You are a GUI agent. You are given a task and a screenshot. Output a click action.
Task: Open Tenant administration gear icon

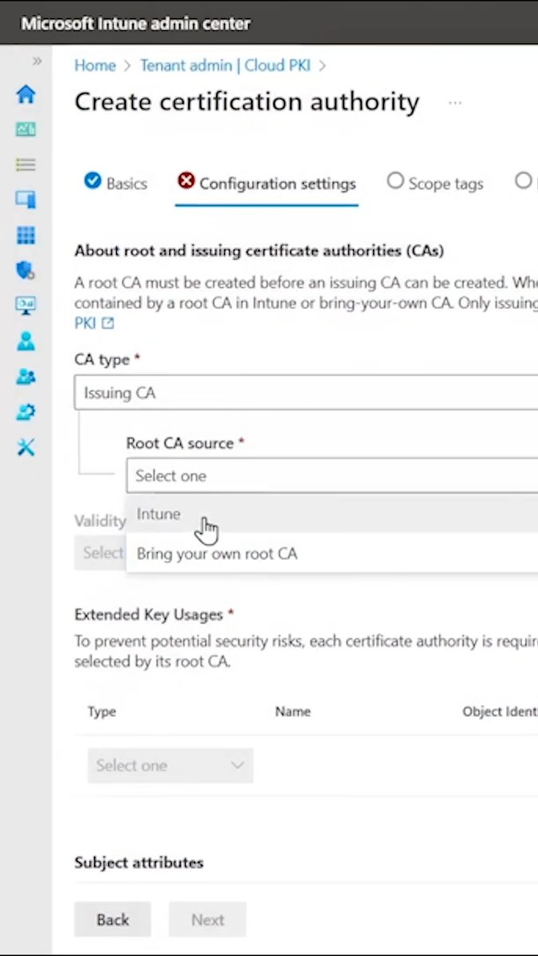coord(26,412)
